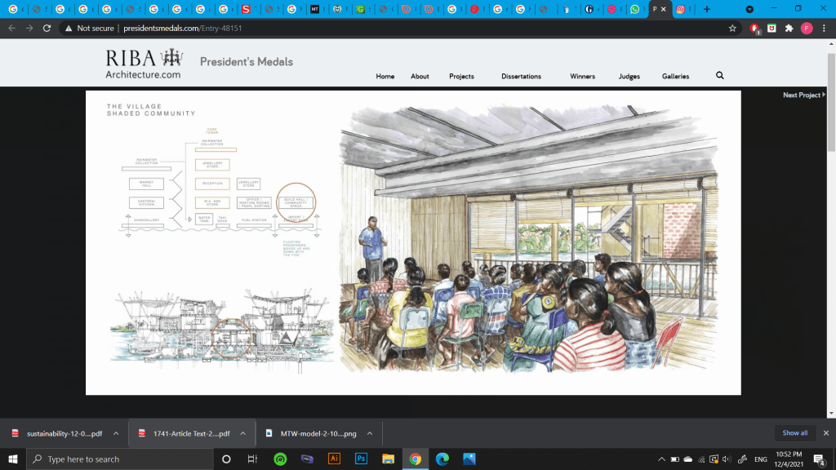Click the Windows taskbar search box
The height and width of the screenshot is (470, 836).
(x=122, y=459)
